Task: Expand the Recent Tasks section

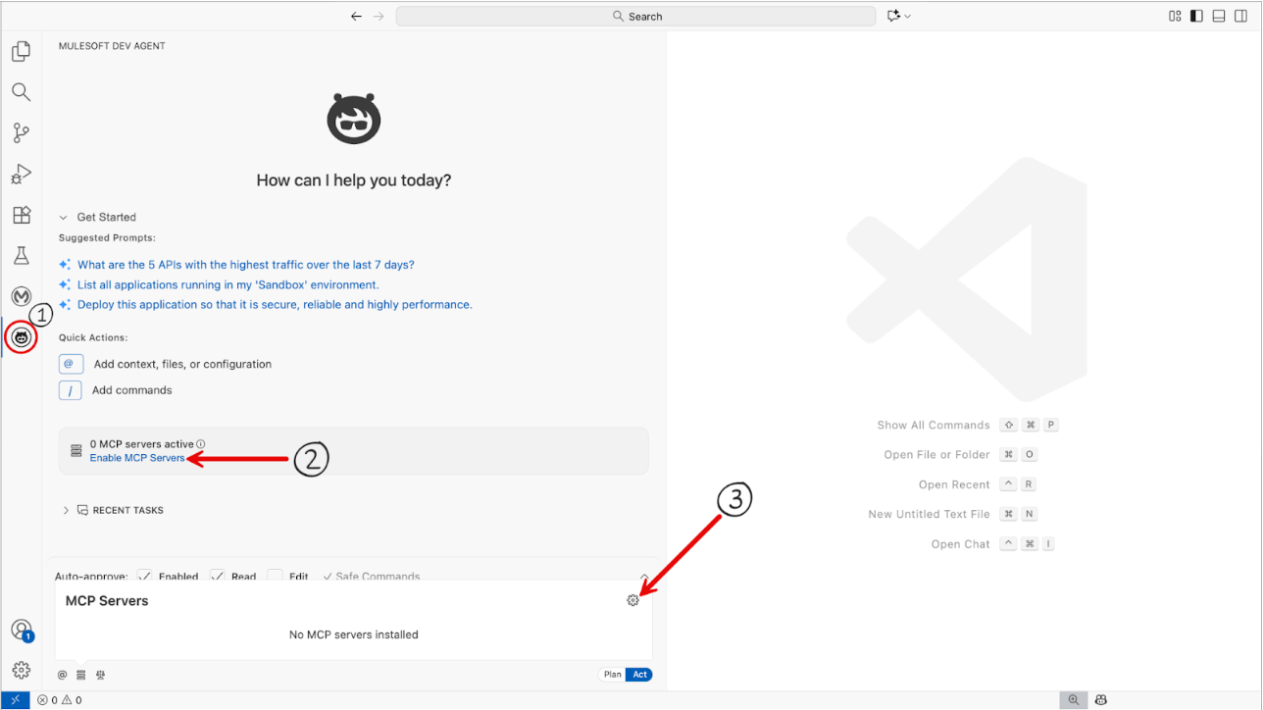Action: pyautogui.click(x=66, y=510)
